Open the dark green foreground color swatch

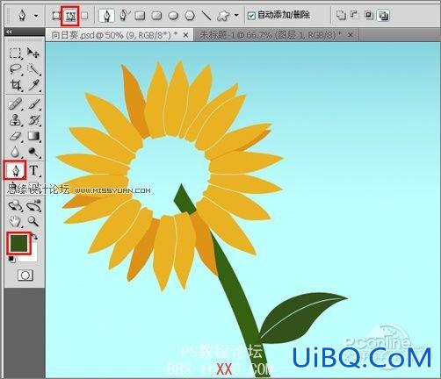click(x=18, y=243)
